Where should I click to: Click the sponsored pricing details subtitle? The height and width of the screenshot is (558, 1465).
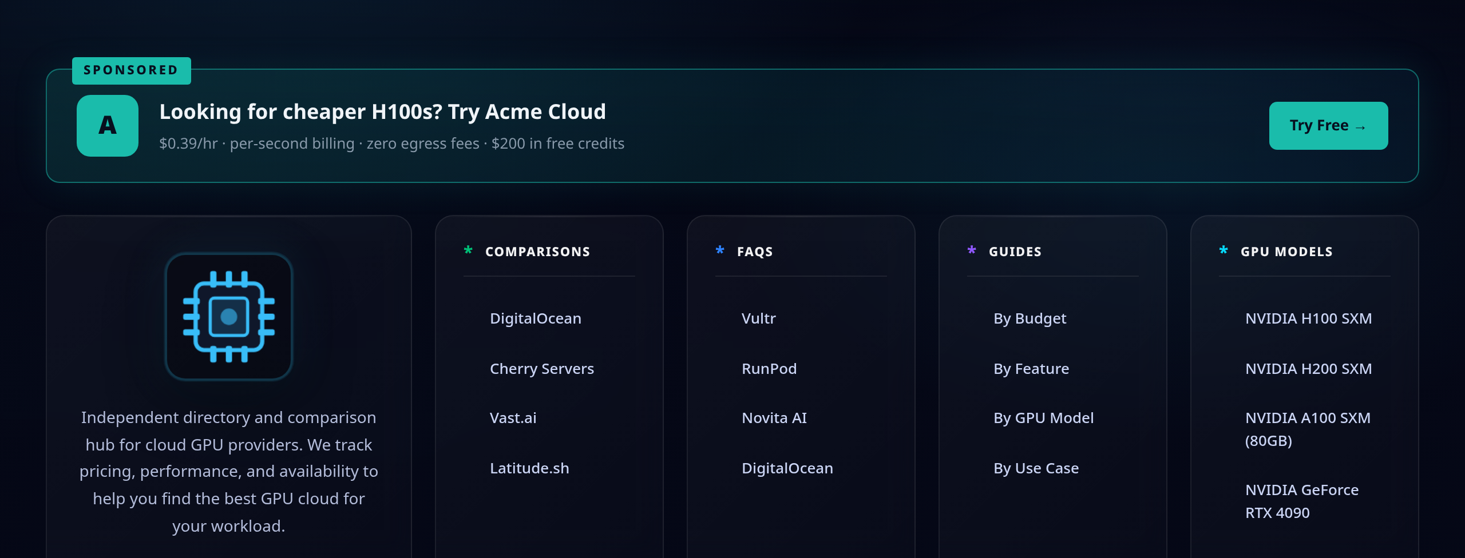(x=392, y=144)
